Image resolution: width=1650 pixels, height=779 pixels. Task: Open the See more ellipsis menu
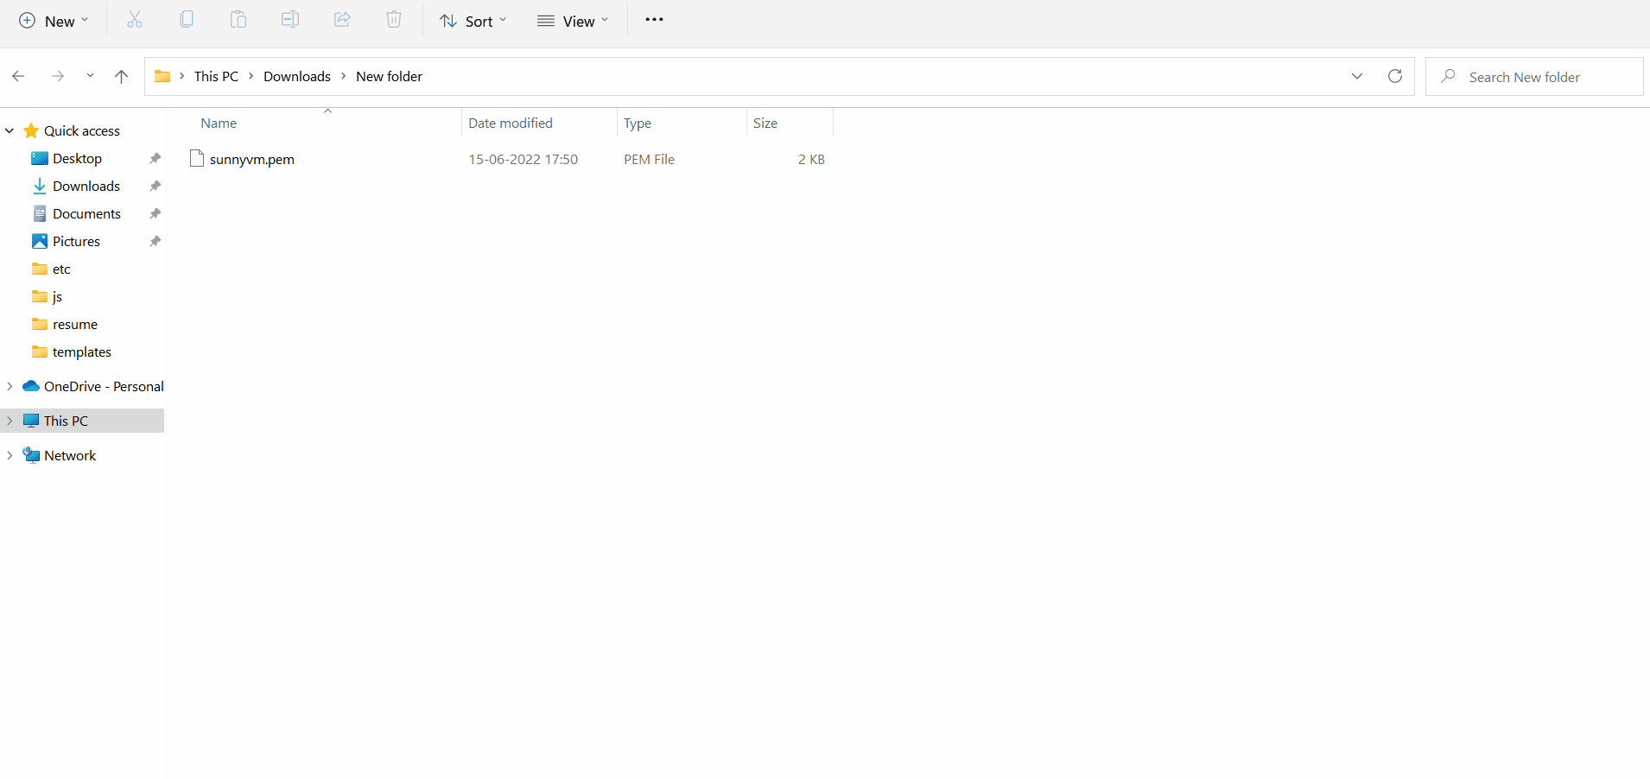(654, 20)
